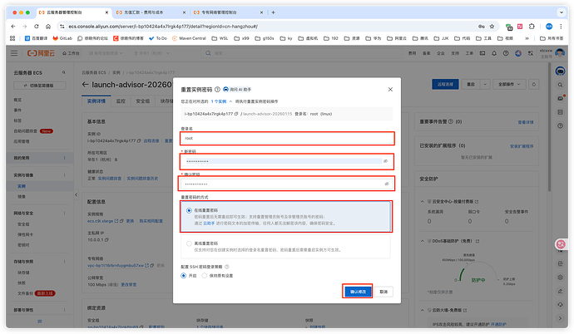
Task: Open the 询问 AI 助手 assistant
Action: tap(237, 89)
